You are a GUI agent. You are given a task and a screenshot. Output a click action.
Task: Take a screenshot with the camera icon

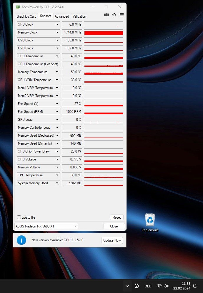click(x=106, y=15)
